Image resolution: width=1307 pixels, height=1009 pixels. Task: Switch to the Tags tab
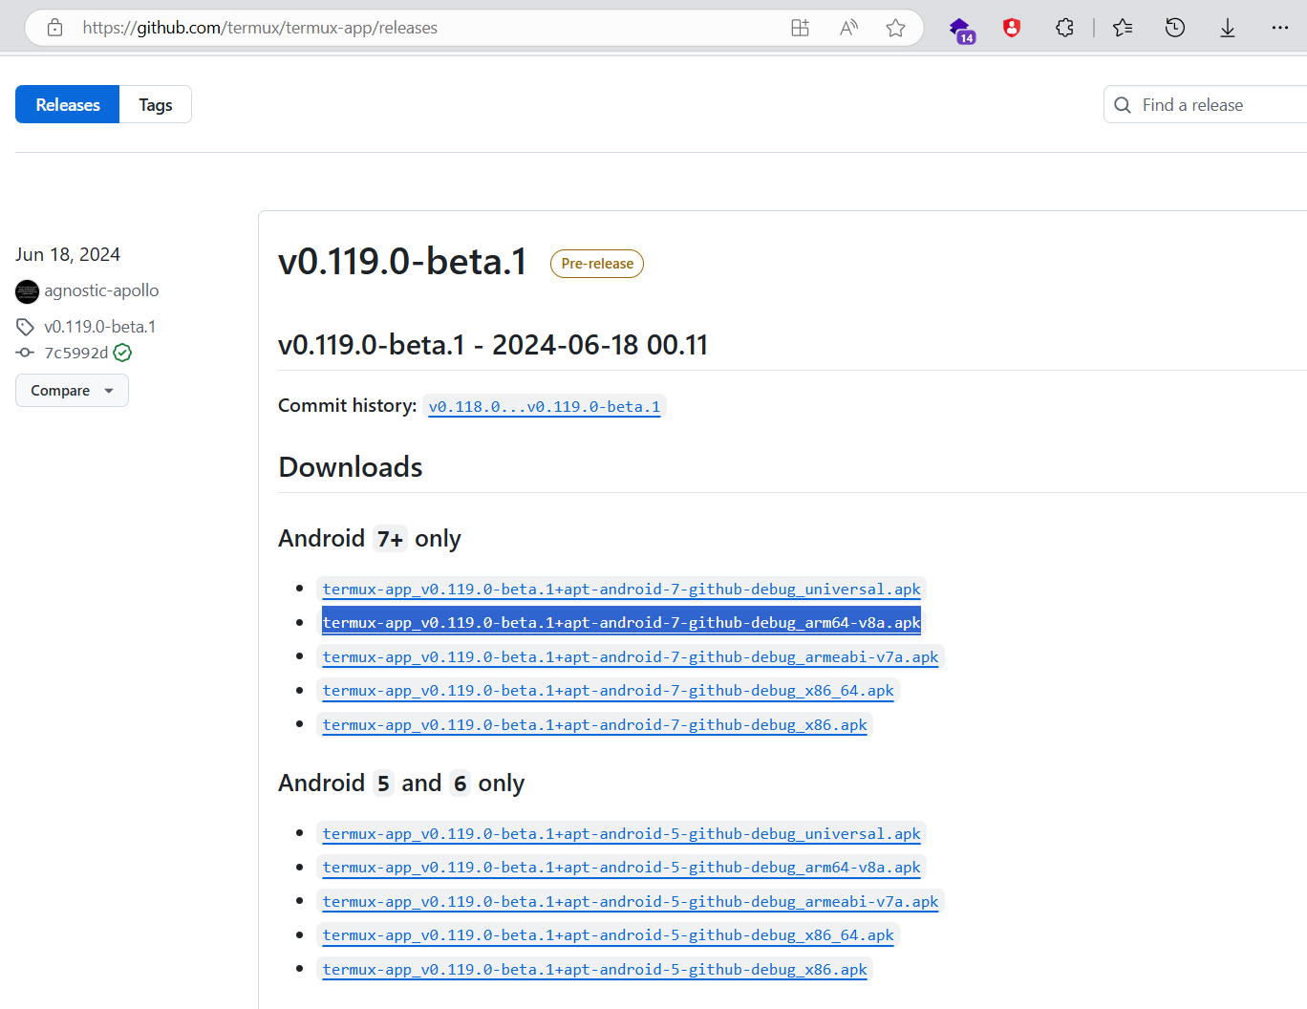coord(156,104)
